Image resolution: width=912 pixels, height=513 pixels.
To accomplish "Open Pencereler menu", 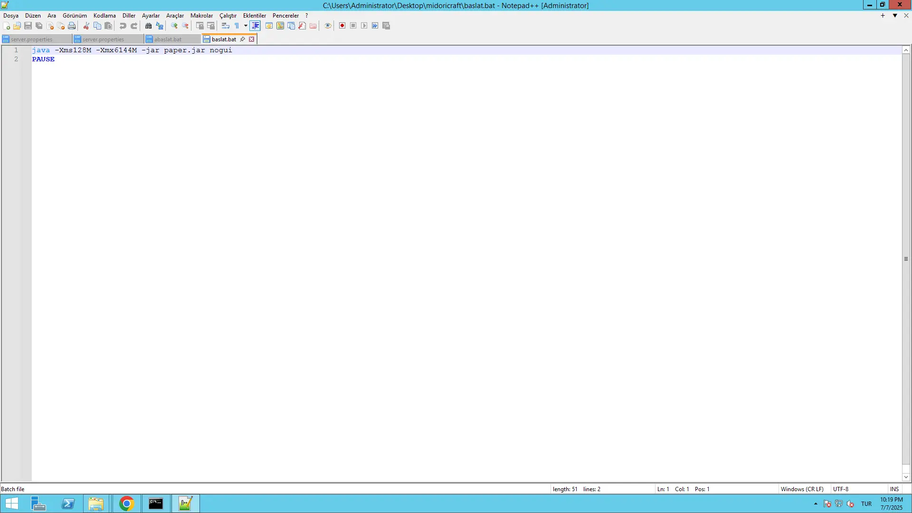I will pos(285,16).
